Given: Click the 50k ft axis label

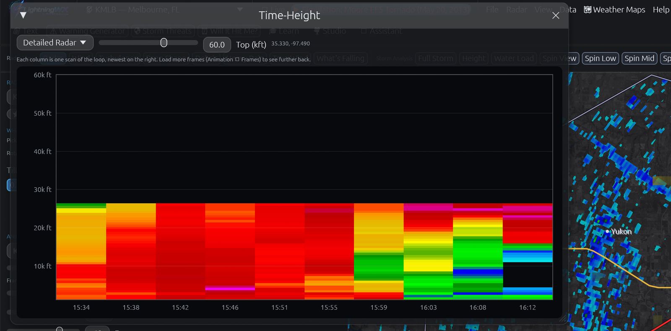Looking at the screenshot, I should click(42, 113).
